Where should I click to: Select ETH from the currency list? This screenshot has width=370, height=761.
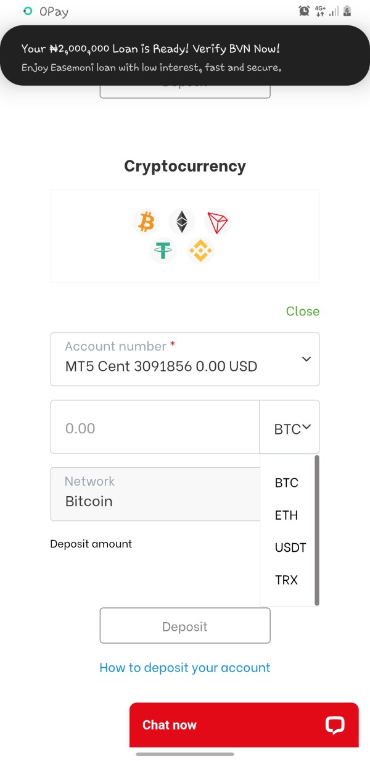point(287,515)
